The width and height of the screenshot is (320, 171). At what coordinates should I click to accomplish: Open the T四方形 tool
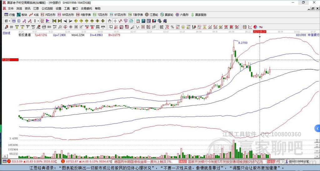coord(100,15)
